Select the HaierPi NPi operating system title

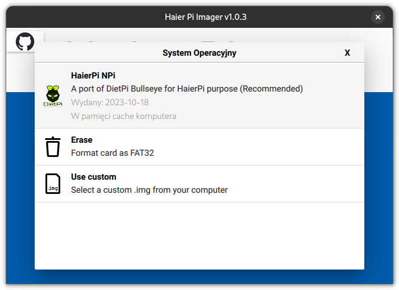click(x=93, y=76)
